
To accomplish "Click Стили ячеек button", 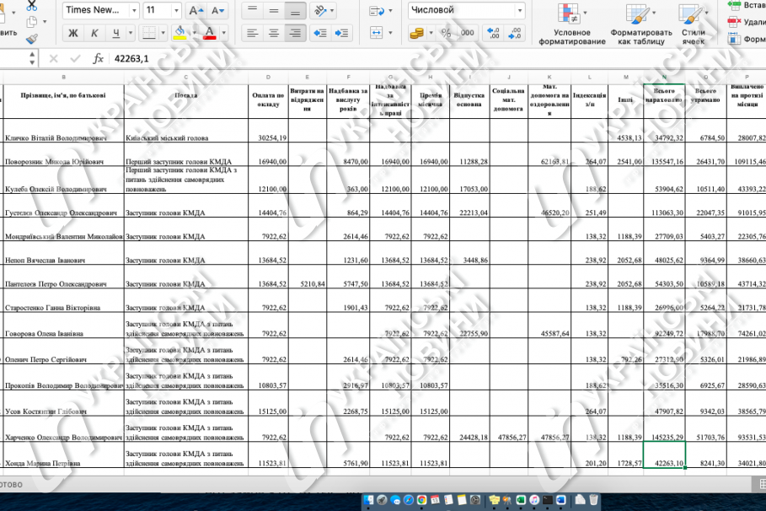I will [x=694, y=24].
